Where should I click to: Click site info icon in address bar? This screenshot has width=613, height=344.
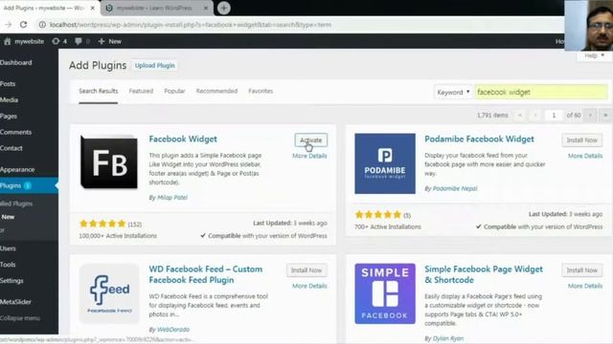(x=42, y=25)
